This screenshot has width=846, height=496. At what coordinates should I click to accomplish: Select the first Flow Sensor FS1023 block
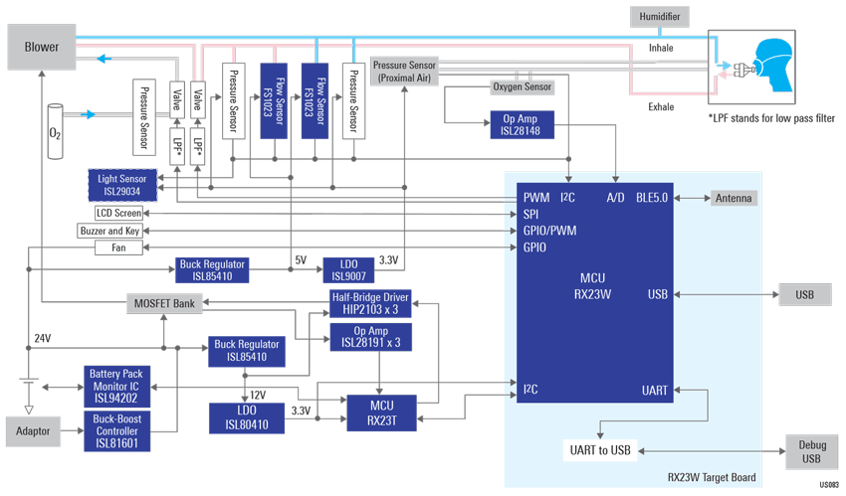point(274,100)
